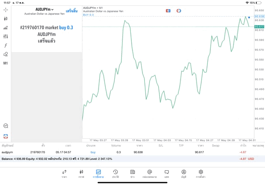The width and height of the screenshot is (265, 185).
Task: Tap the 0.3 volume cell in positions table
Action: coord(119,152)
